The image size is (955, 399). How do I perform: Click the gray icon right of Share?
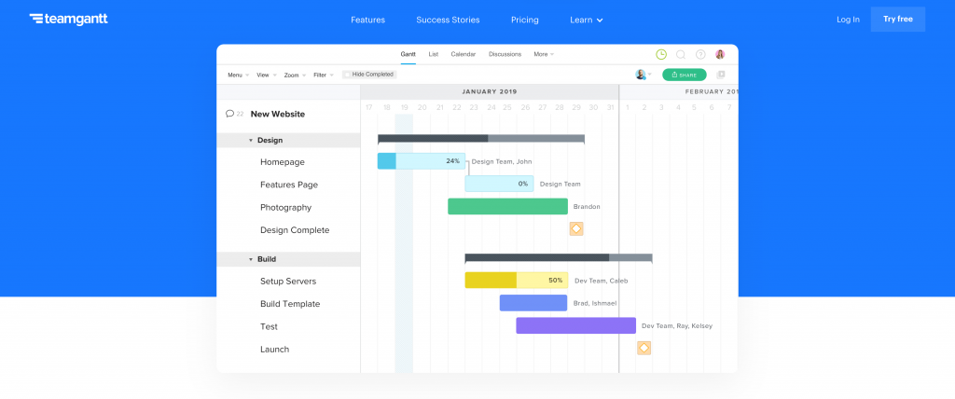coord(720,75)
